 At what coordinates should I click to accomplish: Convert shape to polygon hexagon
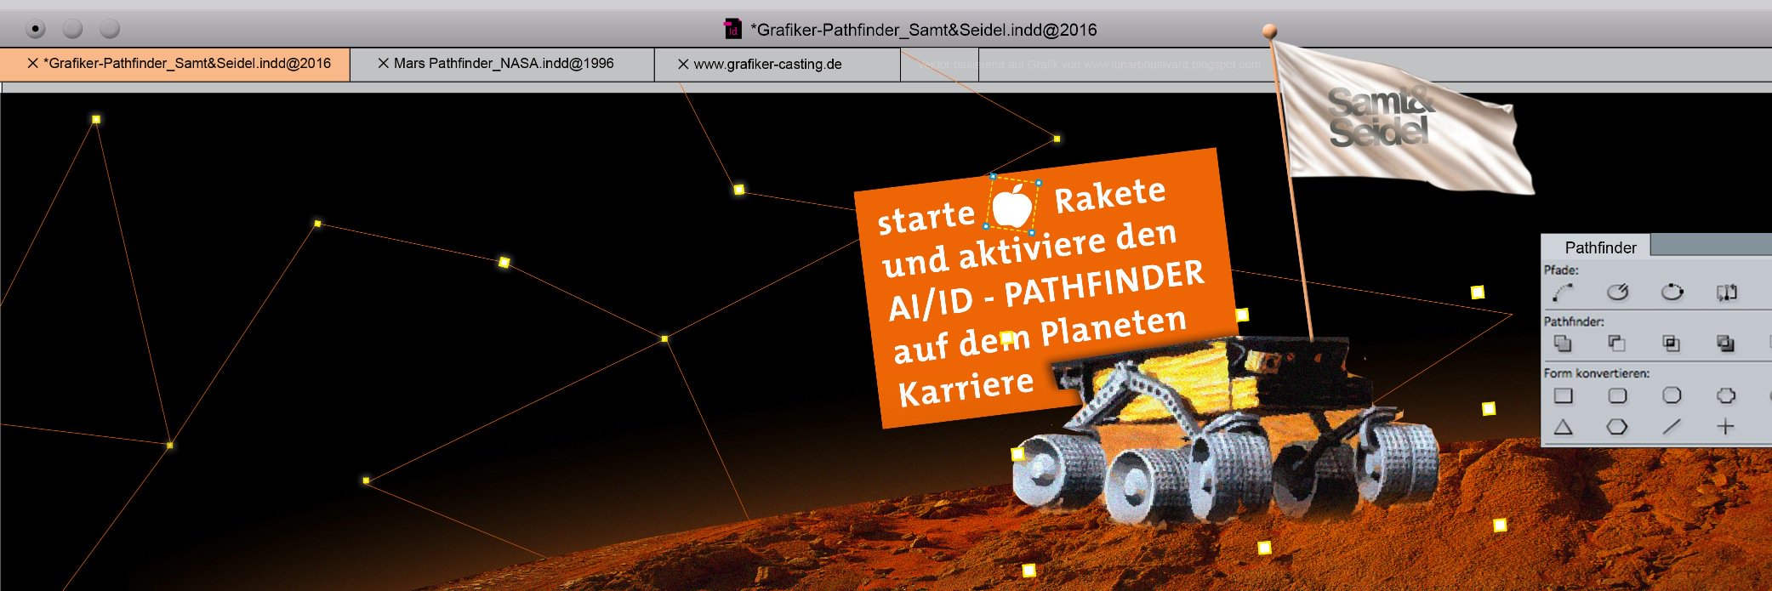(1617, 427)
